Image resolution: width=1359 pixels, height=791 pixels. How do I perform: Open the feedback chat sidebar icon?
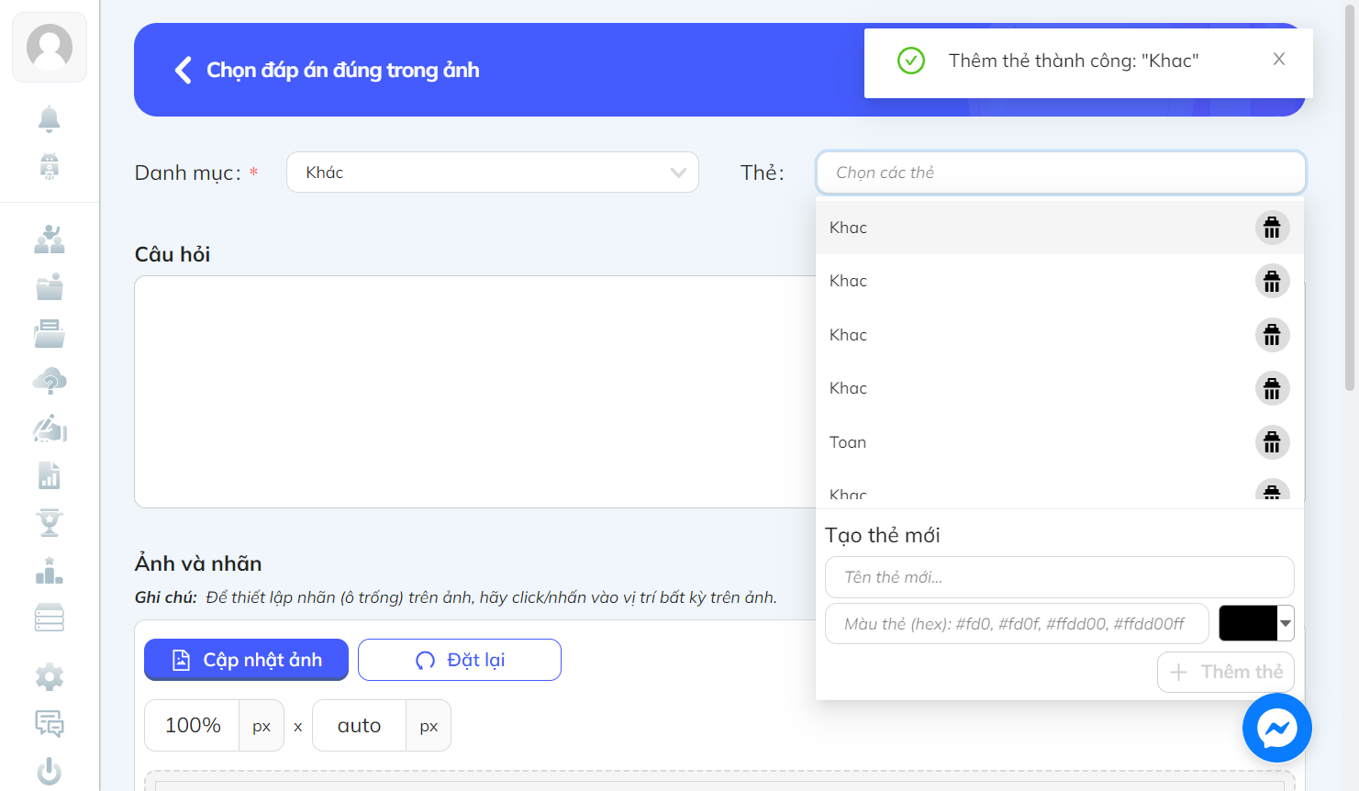pyautogui.click(x=50, y=724)
